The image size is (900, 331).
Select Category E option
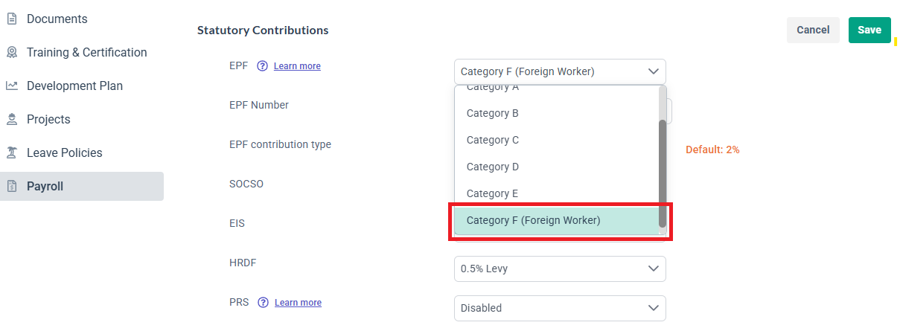coord(492,193)
